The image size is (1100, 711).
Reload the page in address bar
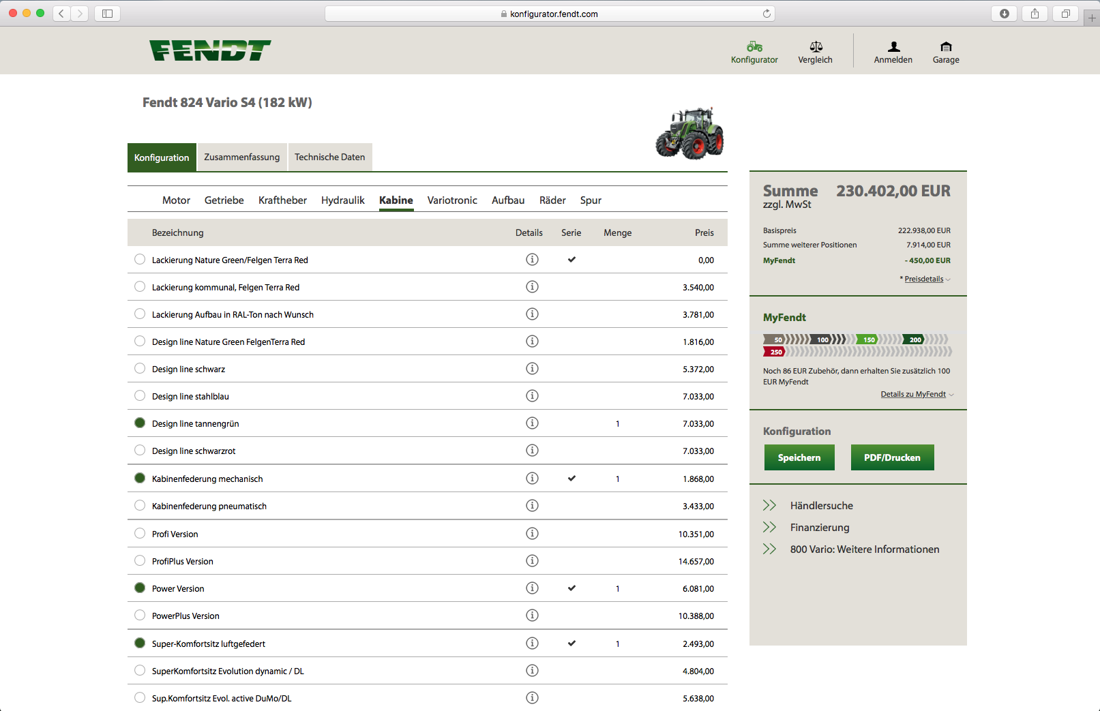(767, 14)
